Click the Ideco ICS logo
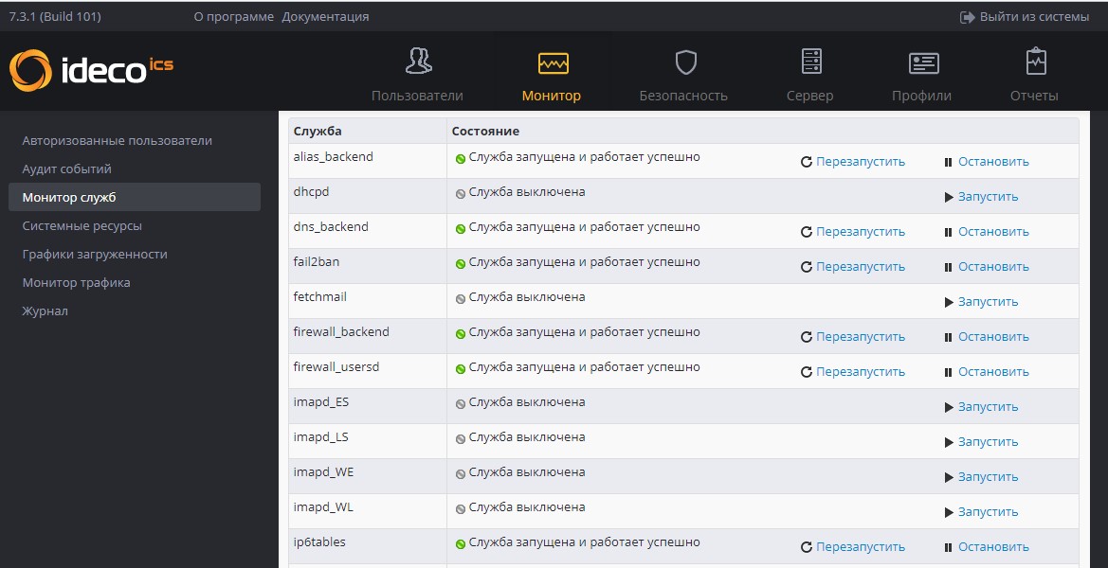Image resolution: width=1108 pixels, height=568 pixels. (91, 70)
